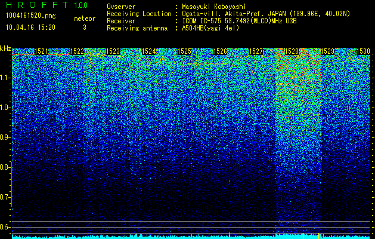Click the date 10.04.16 15:20

[30, 27]
